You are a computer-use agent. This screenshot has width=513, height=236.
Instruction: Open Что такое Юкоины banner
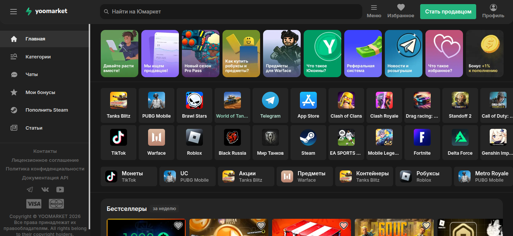322,54
